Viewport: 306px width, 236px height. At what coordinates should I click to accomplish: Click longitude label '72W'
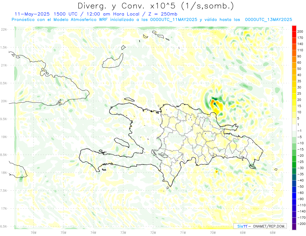point(153,232)
